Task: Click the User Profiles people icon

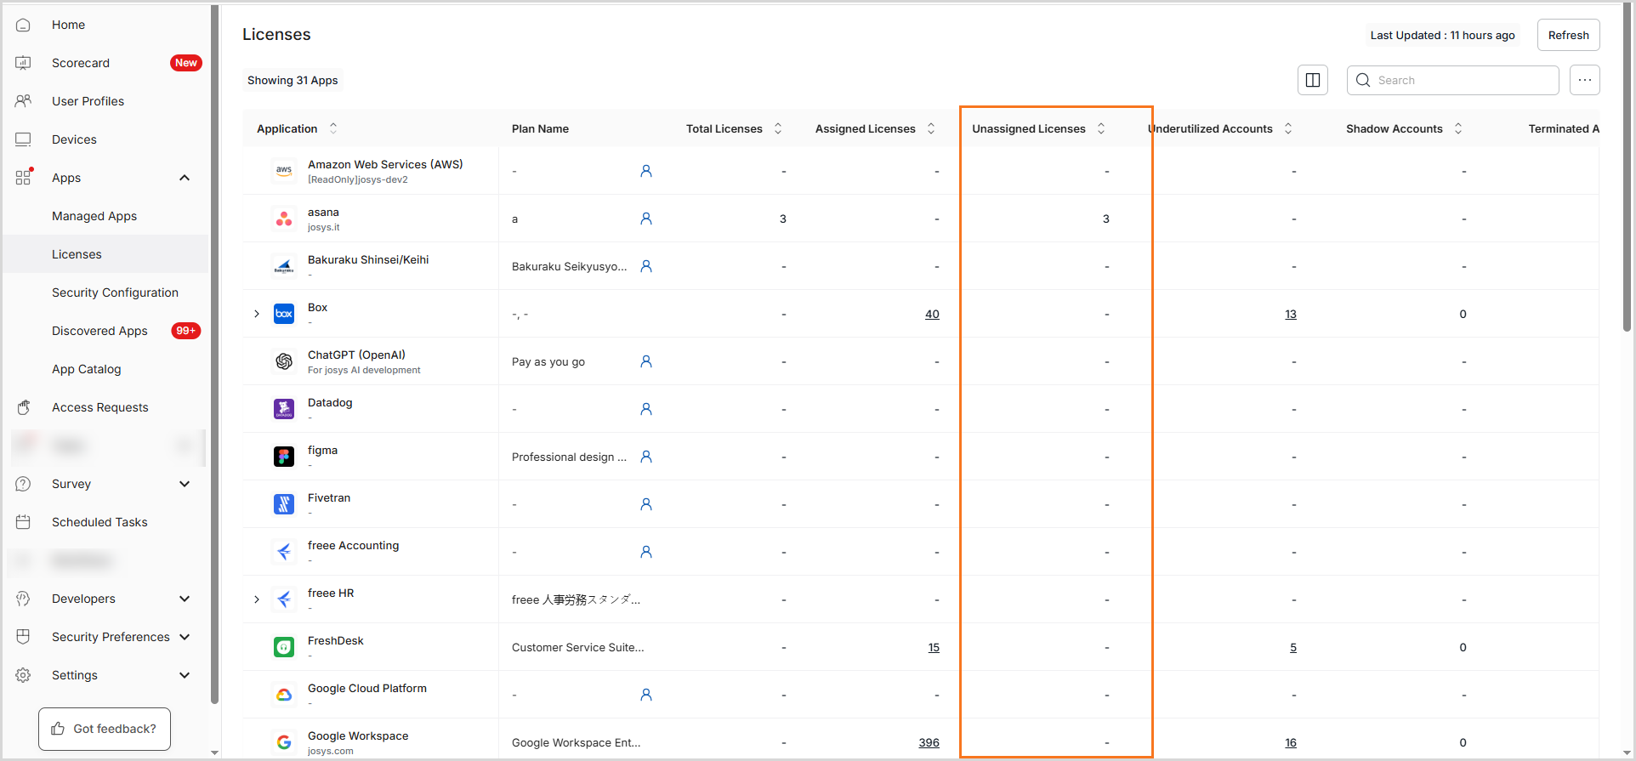Action: (x=23, y=101)
